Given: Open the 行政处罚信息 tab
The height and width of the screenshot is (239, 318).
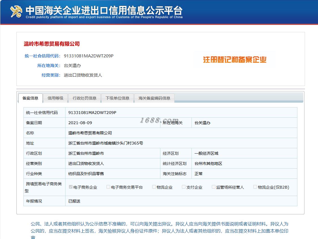Looking at the screenshot, I should click(84, 98).
